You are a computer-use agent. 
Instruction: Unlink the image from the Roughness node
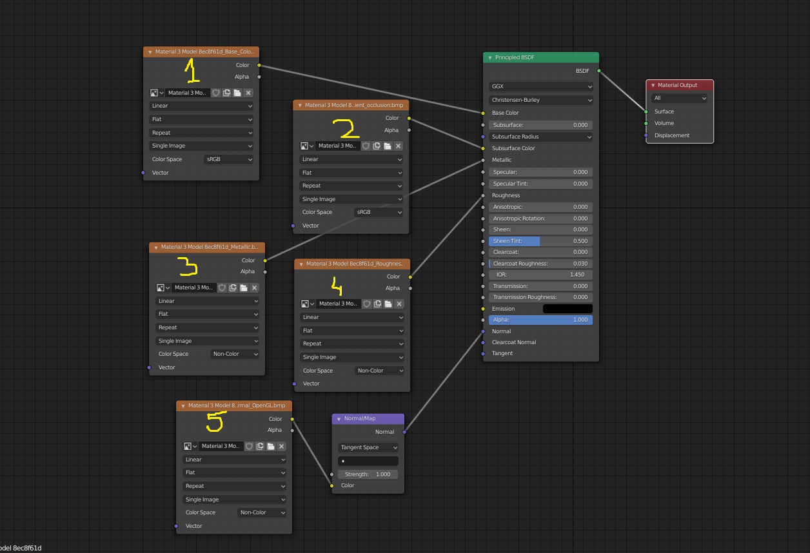coord(399,304)
